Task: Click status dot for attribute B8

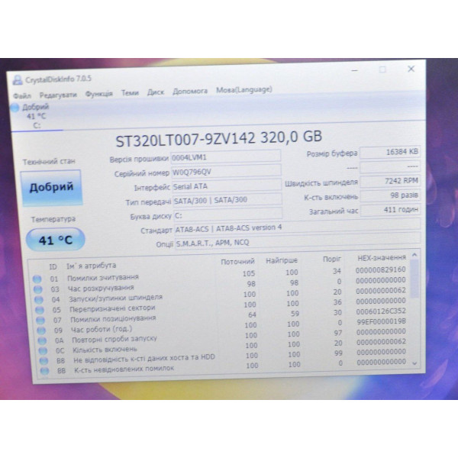Action: pos(44,361)
